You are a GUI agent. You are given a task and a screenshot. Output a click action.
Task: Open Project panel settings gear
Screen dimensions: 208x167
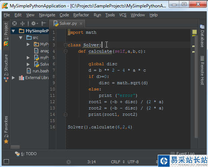tap(34, 23)
